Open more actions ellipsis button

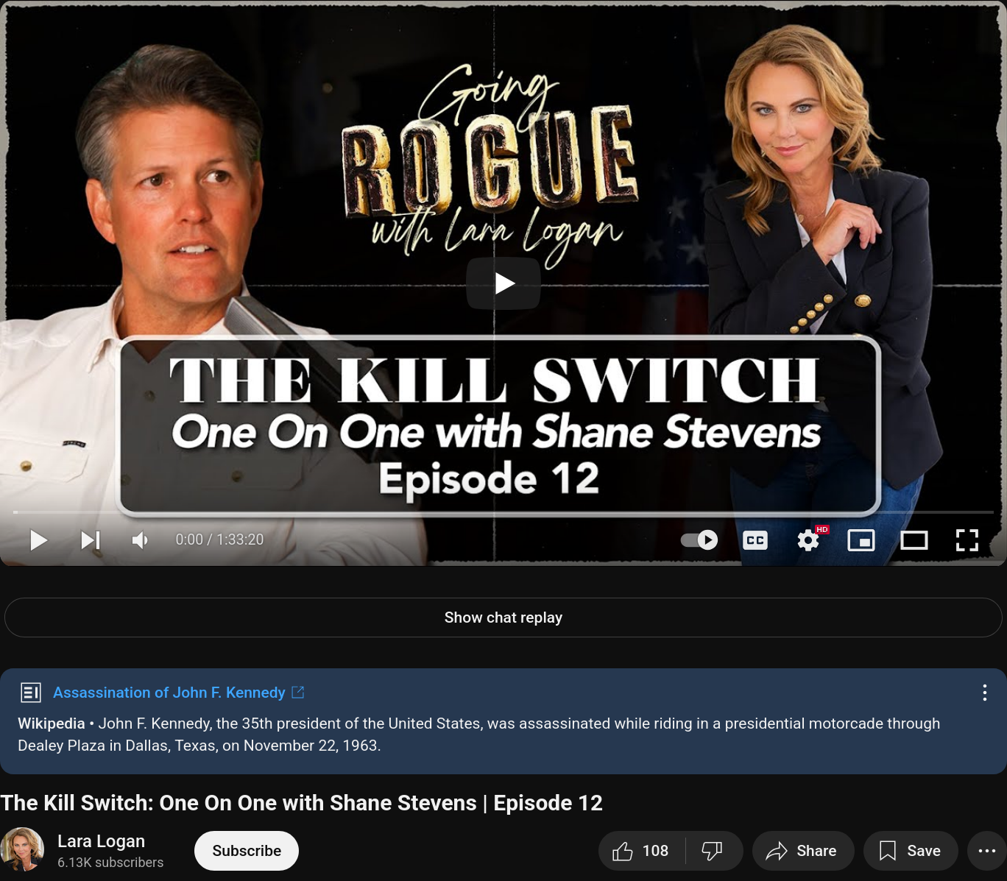point(987,852)
